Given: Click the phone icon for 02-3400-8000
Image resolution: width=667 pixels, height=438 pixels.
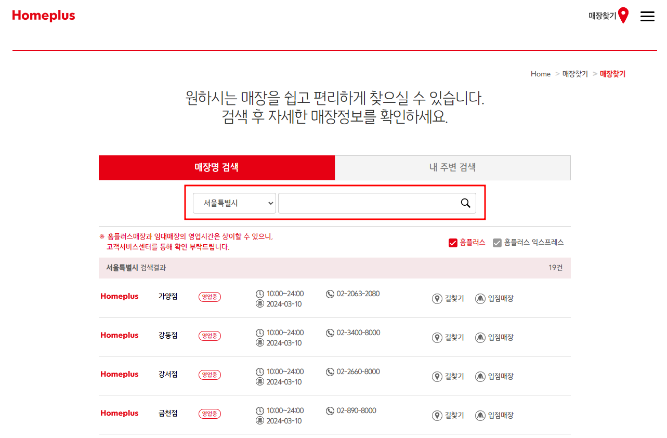Looking at the screenshot, I should (330, 333).
